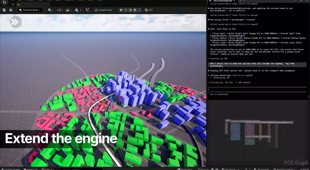Screen dimensions: 310x170
Task: Click the Platforms icon in the toolbar
Action: coord(76,10)
